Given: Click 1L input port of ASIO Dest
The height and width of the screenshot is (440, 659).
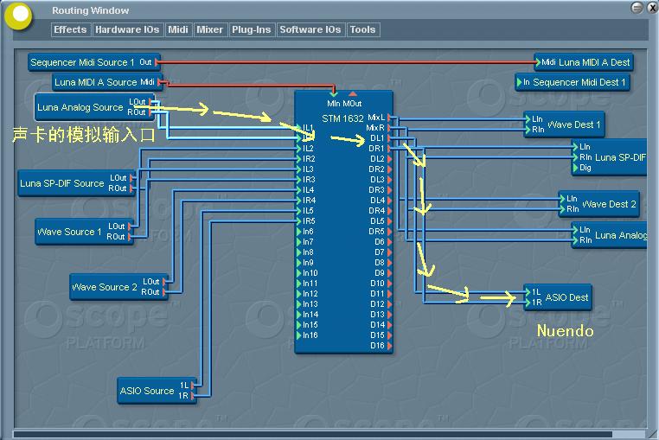Looking at the screenshot, I should click(x=528, y=292).
